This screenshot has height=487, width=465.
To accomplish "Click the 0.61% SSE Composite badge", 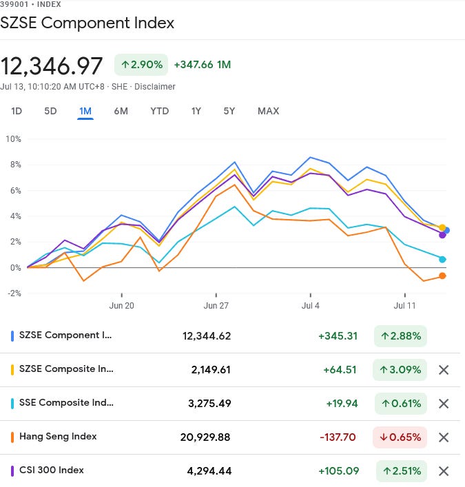I will 401,404.
